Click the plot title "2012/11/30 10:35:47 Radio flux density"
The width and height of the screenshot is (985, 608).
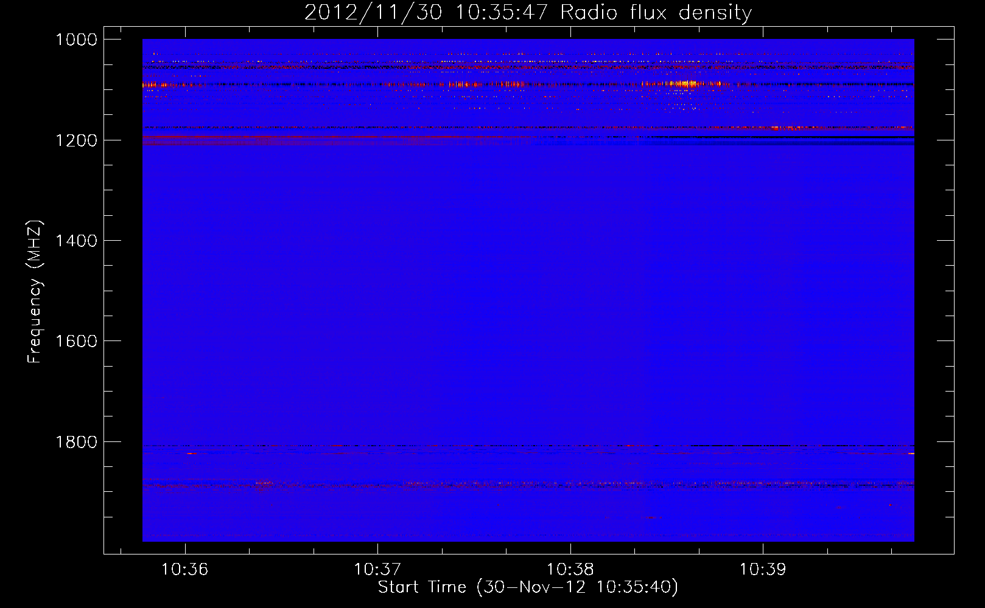pyautogui.click(x=528, y=12)
